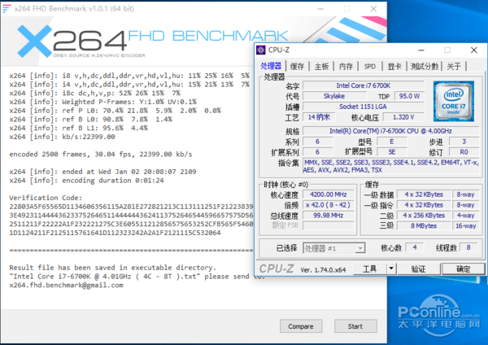Click the 99.98 MHz bus speed value
This screenshot has width=488, height=345.
(329, 215)
